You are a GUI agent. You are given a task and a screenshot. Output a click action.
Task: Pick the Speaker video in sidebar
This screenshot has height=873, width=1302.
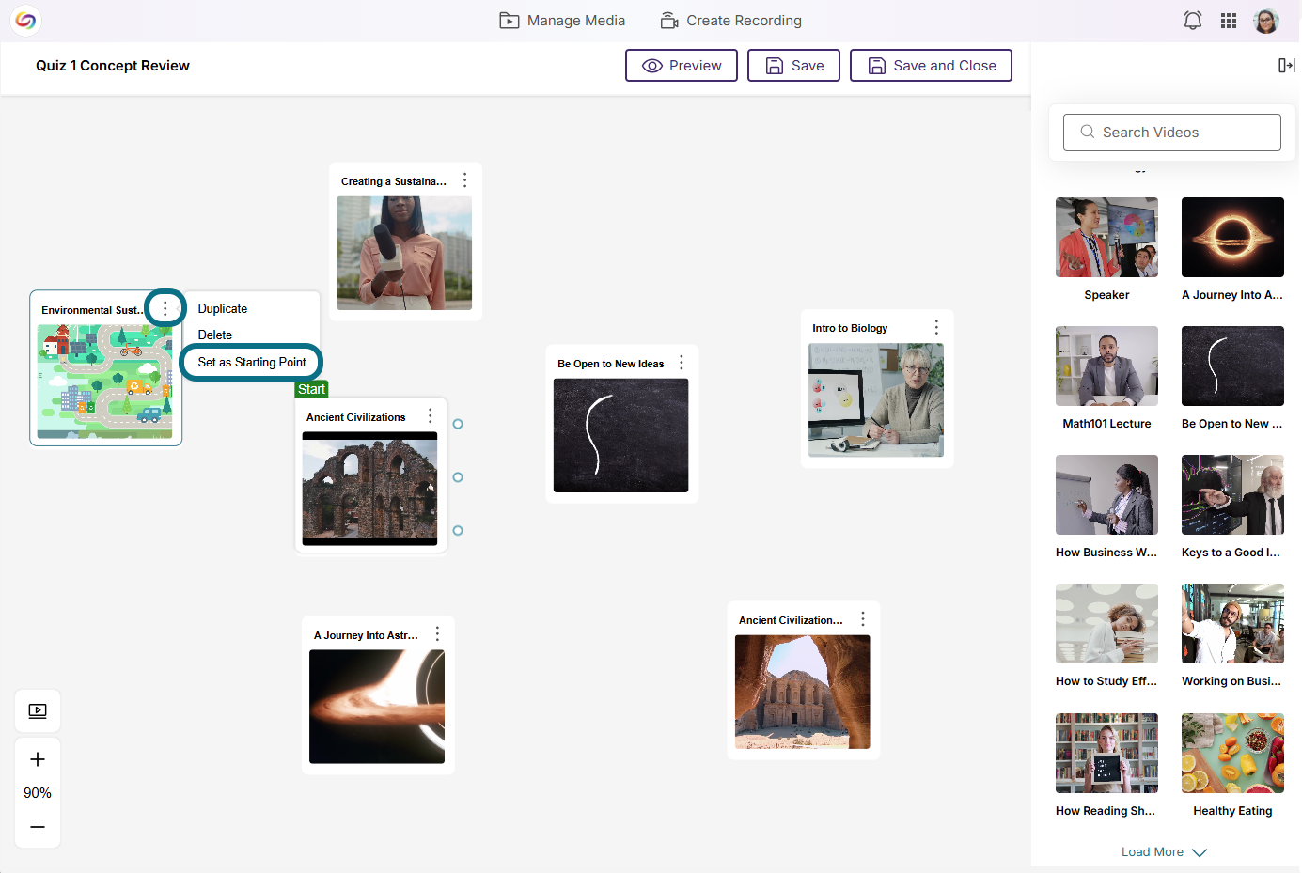(x=1106, y=237)
